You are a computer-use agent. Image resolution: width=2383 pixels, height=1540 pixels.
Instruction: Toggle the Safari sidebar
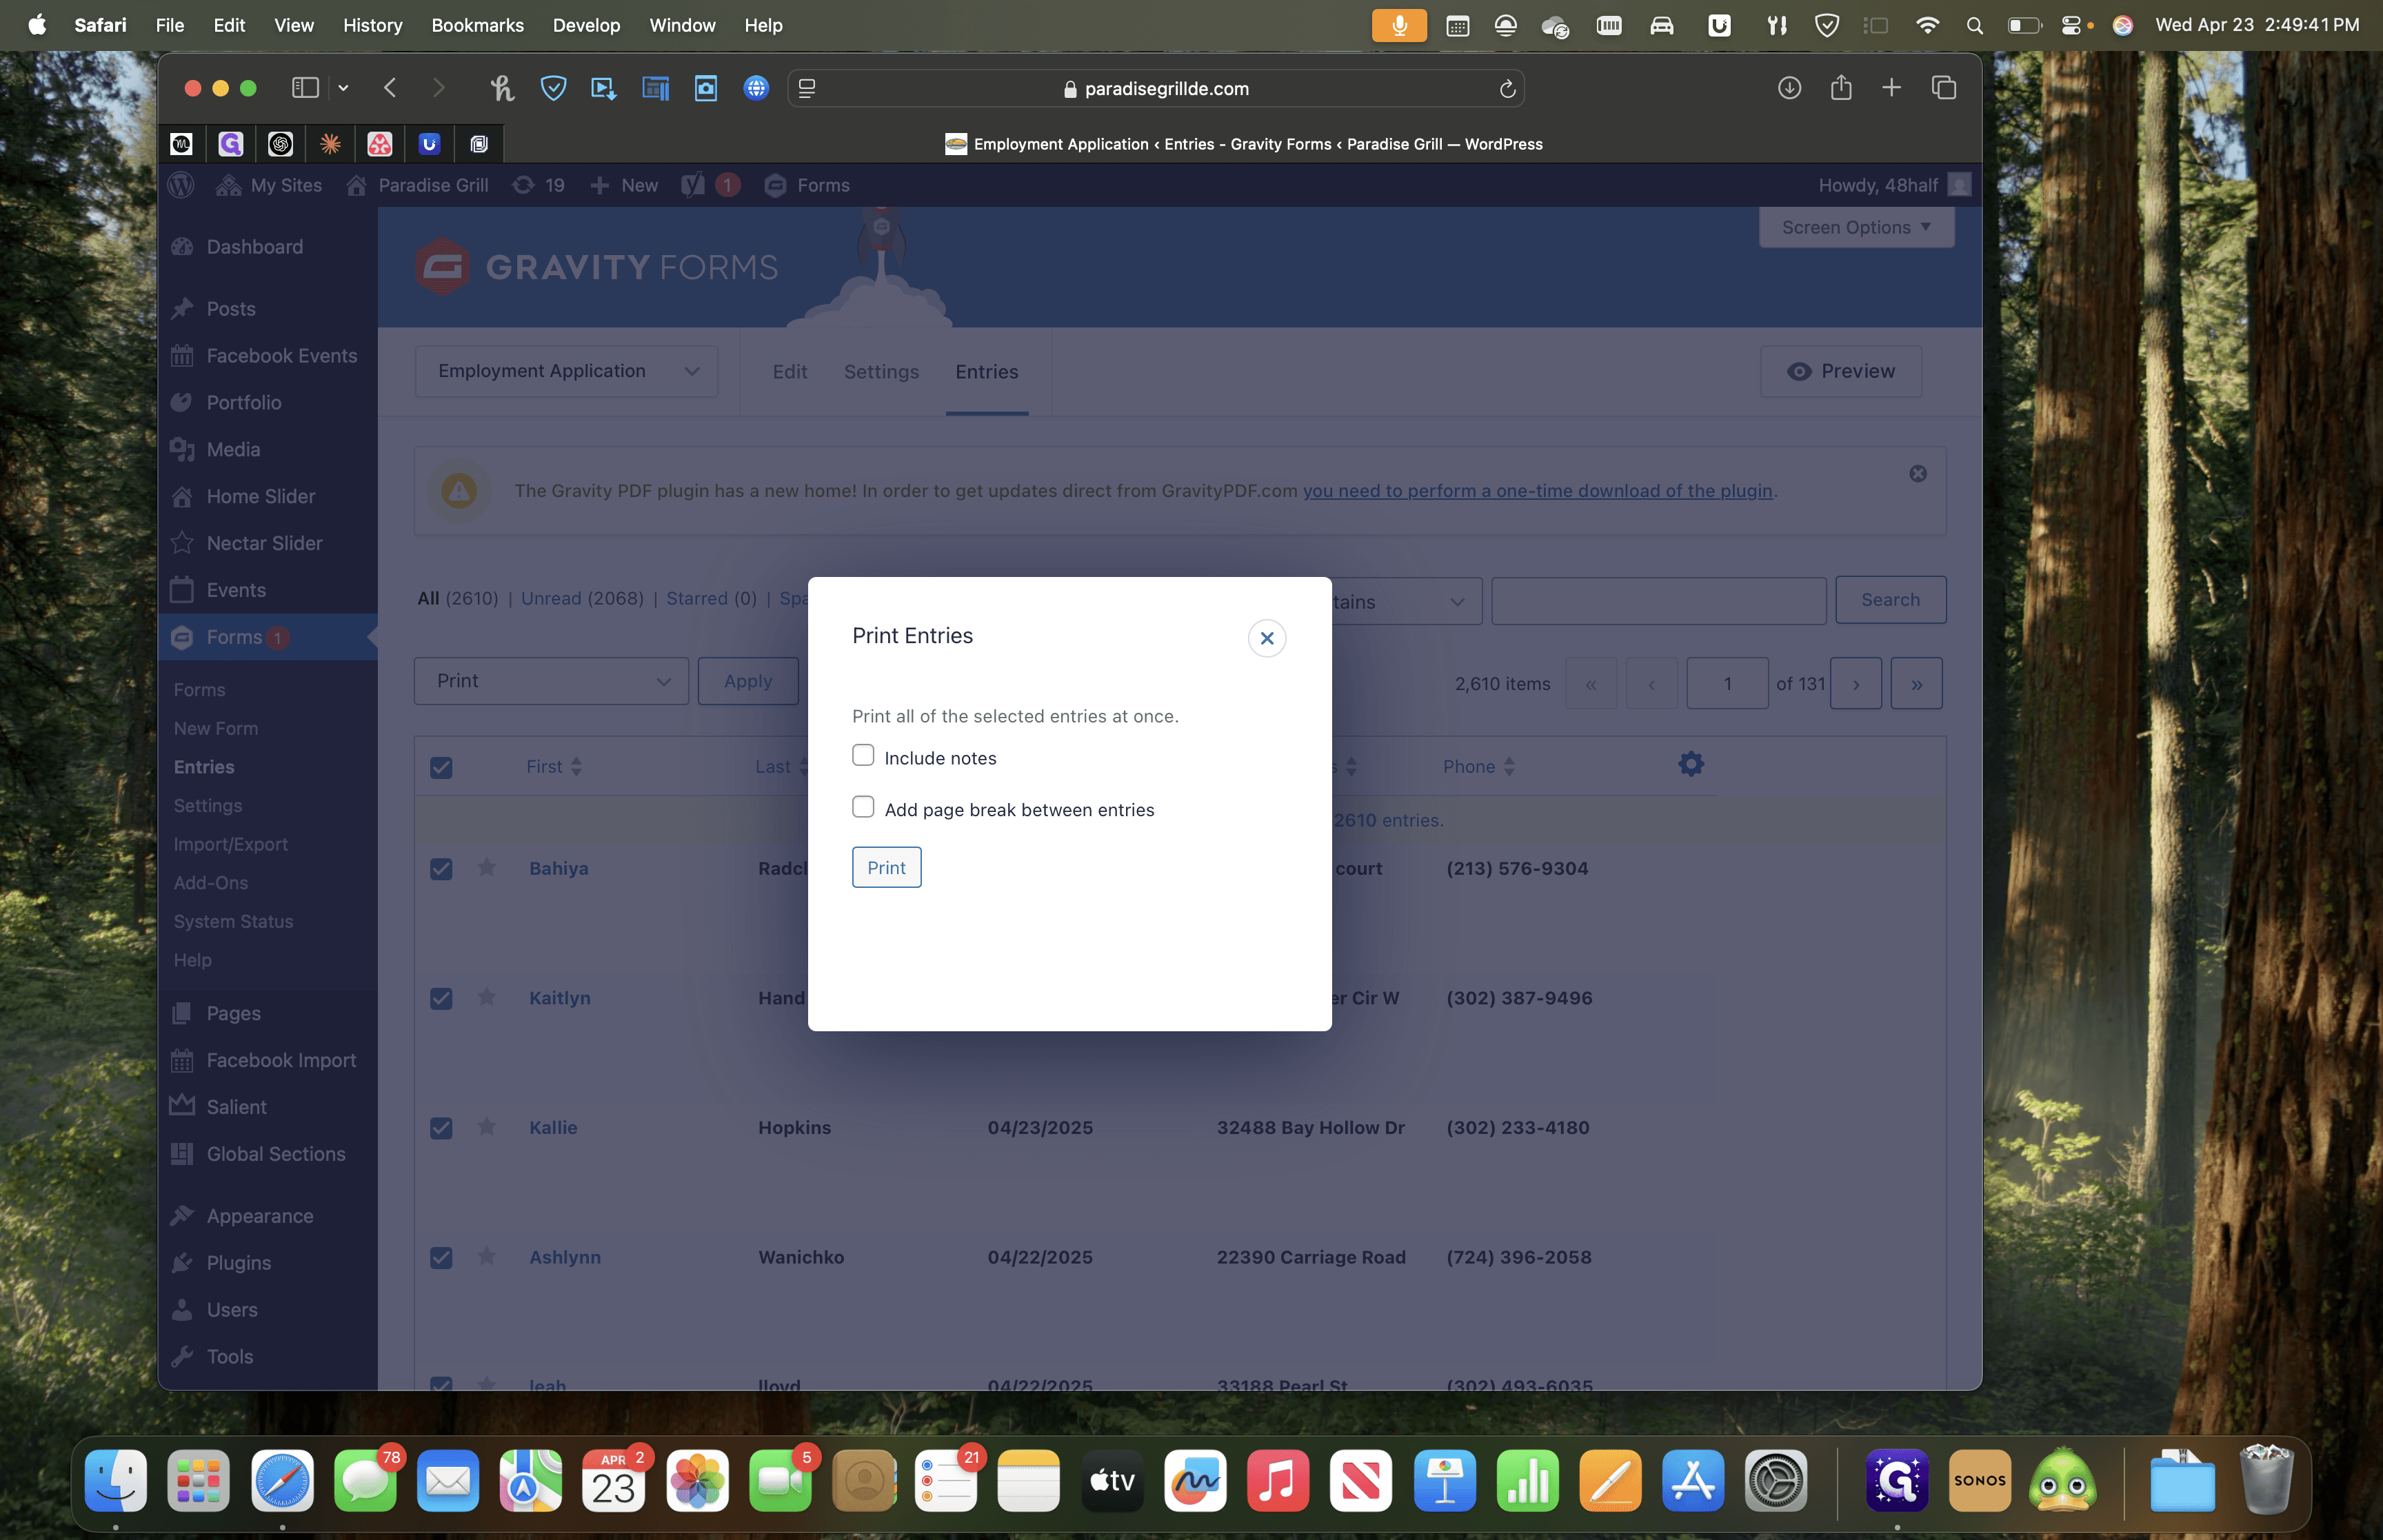305,88
